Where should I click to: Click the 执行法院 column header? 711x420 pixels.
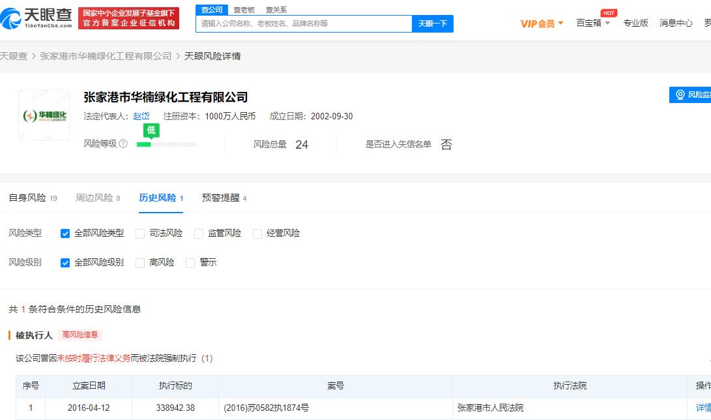click(570, 385)
